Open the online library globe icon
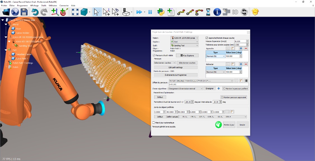The height and width of the screenshot is (161, 315). (15, 12)
